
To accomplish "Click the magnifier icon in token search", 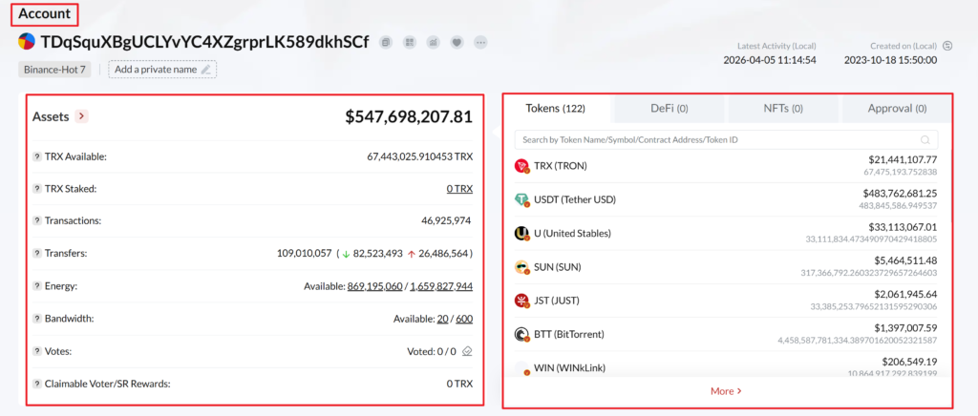I will tap(925, 140).
